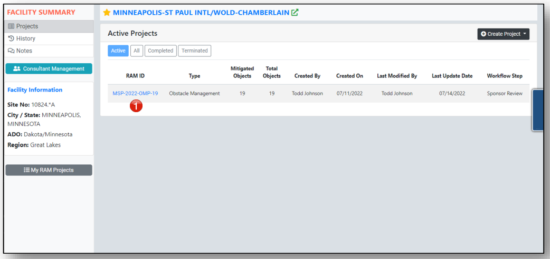Click the Sponsor Review workflow step cell
Screen dimensions: 550x259
pos(505,94)
